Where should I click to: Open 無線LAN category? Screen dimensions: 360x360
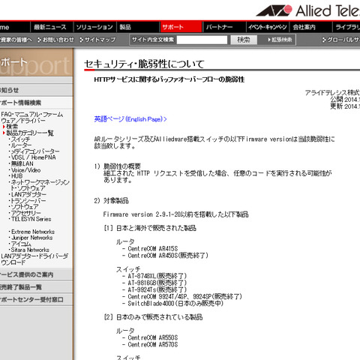point(22,163)
